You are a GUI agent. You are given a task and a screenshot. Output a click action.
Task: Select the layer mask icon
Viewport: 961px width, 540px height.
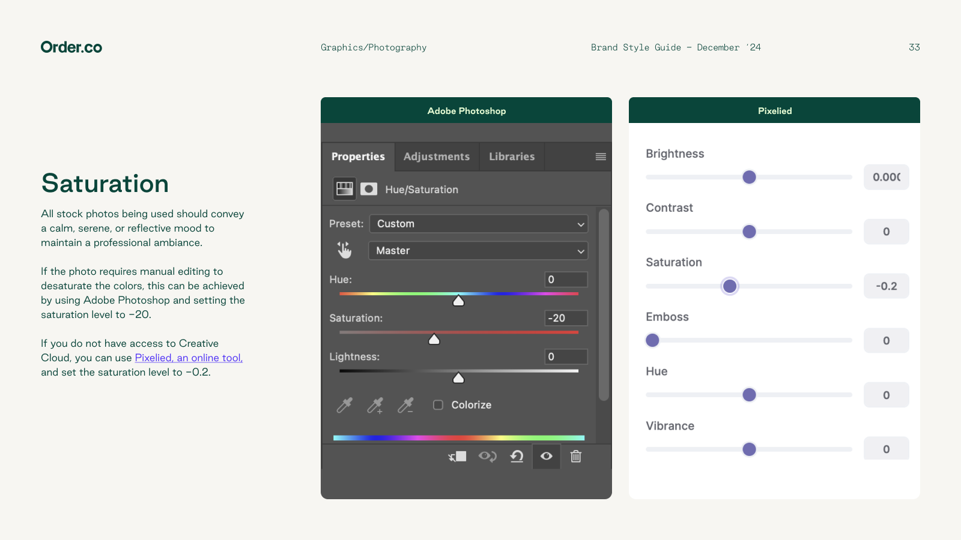pos(369,189)
